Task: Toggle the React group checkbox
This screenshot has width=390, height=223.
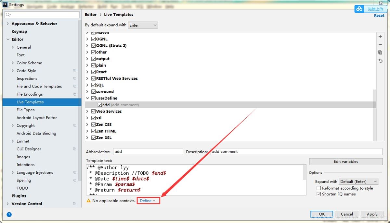Action: coord(94,72)
